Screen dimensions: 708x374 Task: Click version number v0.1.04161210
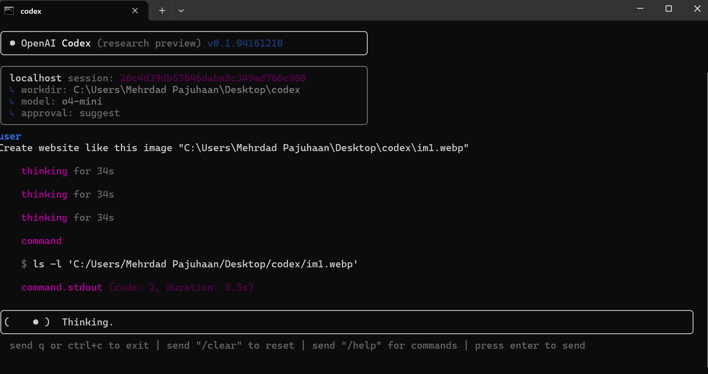point(245,43)
